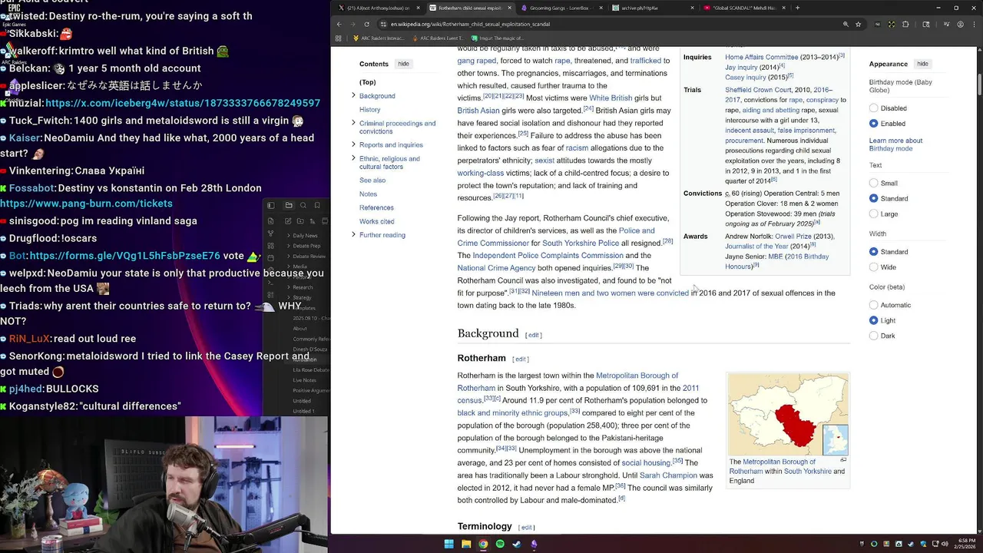Bookmark this page with the star icon
This screenshot has height=553, width=983.
(x=859, y=24)
